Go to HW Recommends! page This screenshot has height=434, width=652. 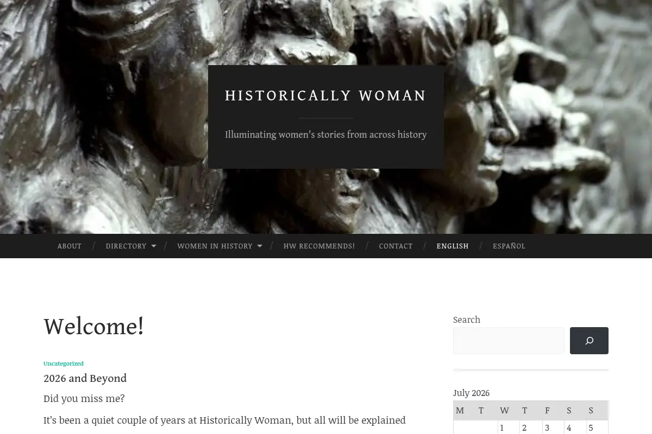tap(319, 246)
